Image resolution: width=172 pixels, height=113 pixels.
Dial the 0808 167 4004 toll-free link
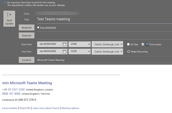click(11, 94)
